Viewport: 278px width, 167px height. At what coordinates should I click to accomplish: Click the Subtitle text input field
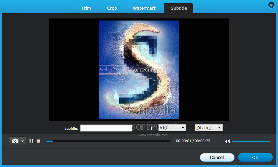tap(106, 128)
